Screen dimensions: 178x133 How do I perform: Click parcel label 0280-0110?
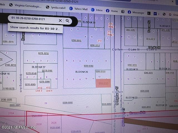(x=95, y=45)
